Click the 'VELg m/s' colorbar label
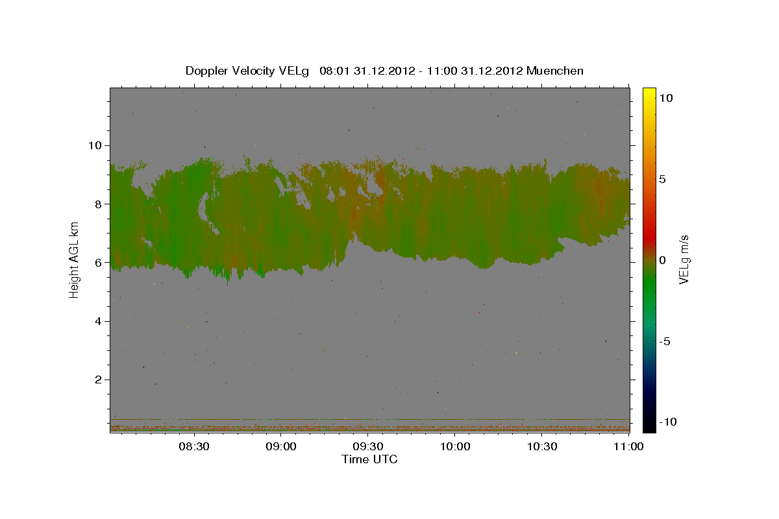Viewport: 779px width, 519px height. tap(684, 259)
